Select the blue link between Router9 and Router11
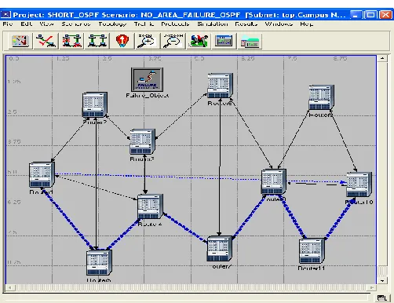Image resolution: width=394 pixels, height=303 pixels. pyautogui.click(x=292, y=217)
